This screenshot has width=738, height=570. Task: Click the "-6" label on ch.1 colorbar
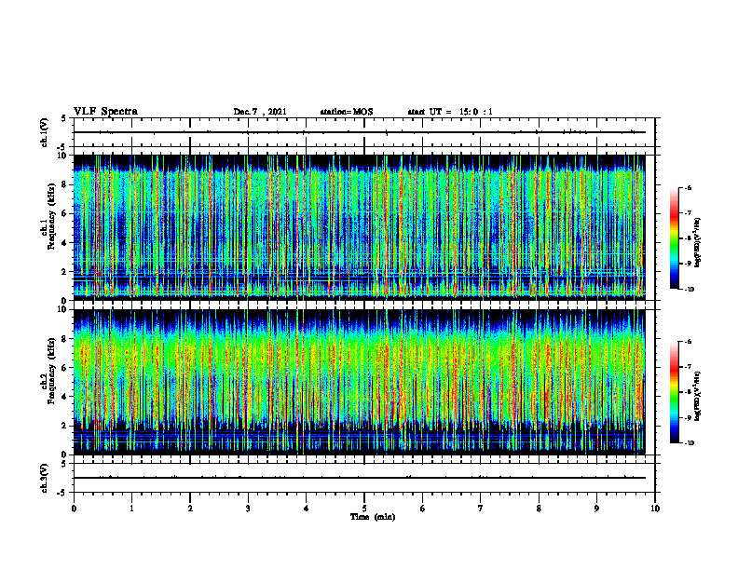tap(689, 188)
